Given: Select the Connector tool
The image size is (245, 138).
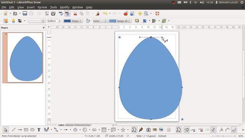Looking at the screenshot, I should pos(56,130).
